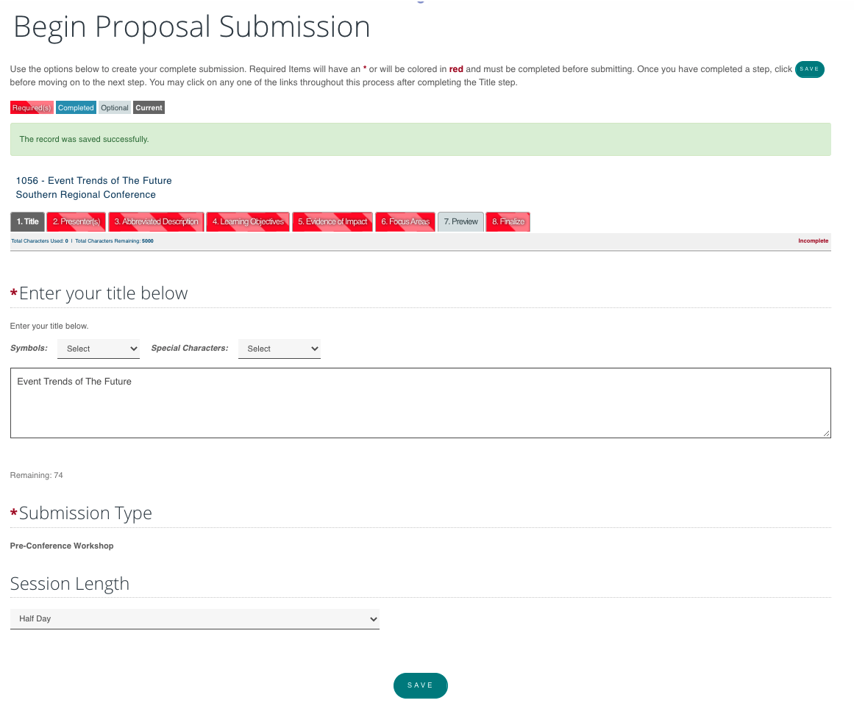The width and height of the screenshot is (854, 703).
Task: Click the "Incomplete" status indicator
Action: pos(813,240)
